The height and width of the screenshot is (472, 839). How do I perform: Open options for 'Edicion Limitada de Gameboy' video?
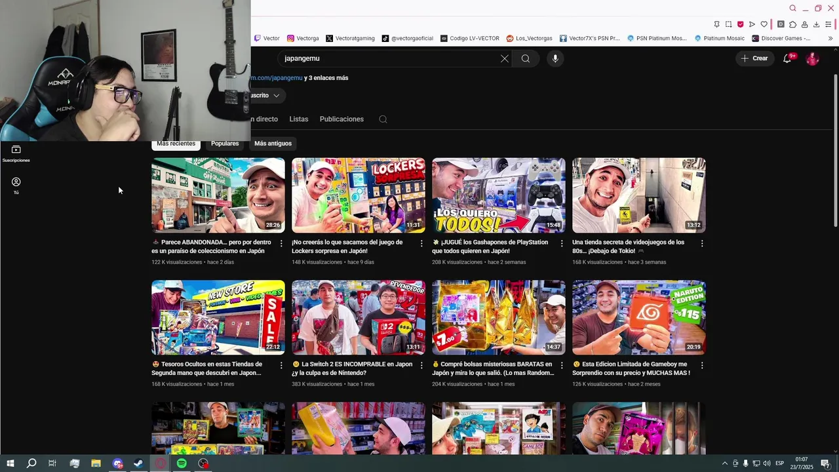pyautogui.click(x=702, y=365)
